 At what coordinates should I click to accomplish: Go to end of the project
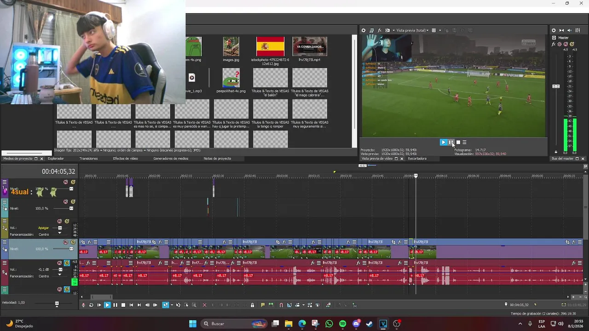point(139,305)
